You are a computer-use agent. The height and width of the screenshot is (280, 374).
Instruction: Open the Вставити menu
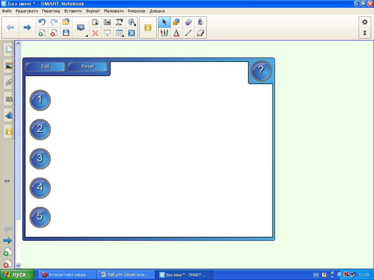73,11
